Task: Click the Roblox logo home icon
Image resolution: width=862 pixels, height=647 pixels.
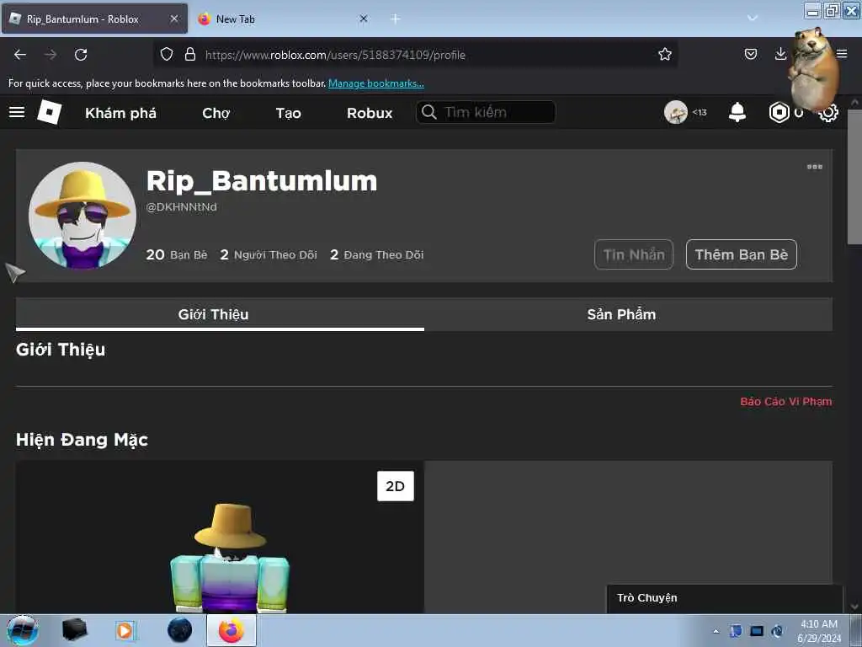Action: (x=49, y=112)
